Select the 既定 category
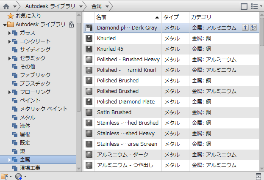This screenshot has width=264, height=180. 21,143
